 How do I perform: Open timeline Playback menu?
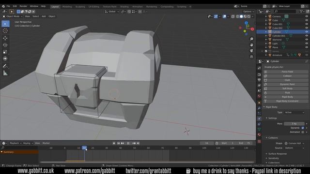pos(15,143)
